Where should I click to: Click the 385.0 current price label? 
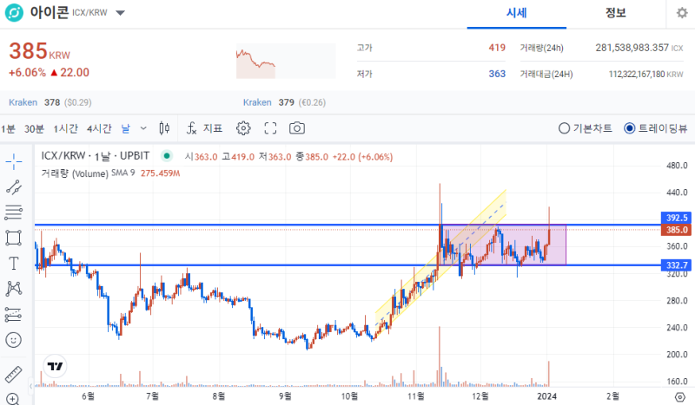pos(677,230)
